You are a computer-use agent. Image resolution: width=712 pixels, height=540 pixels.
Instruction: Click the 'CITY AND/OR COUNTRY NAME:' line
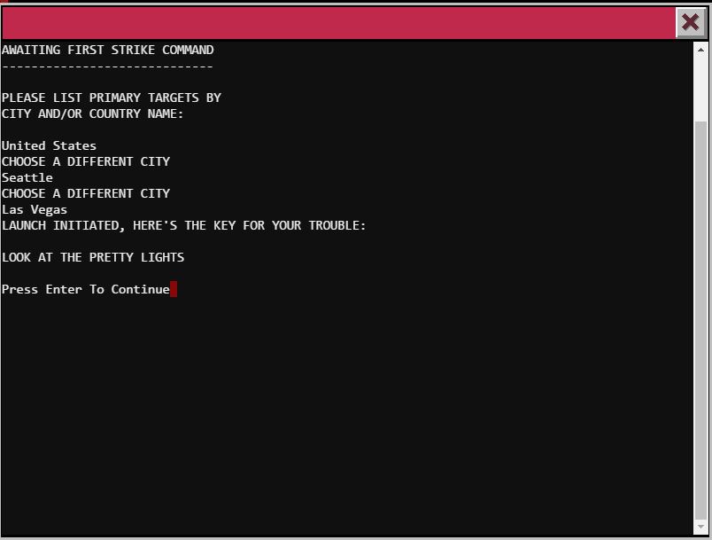(93, 113)
